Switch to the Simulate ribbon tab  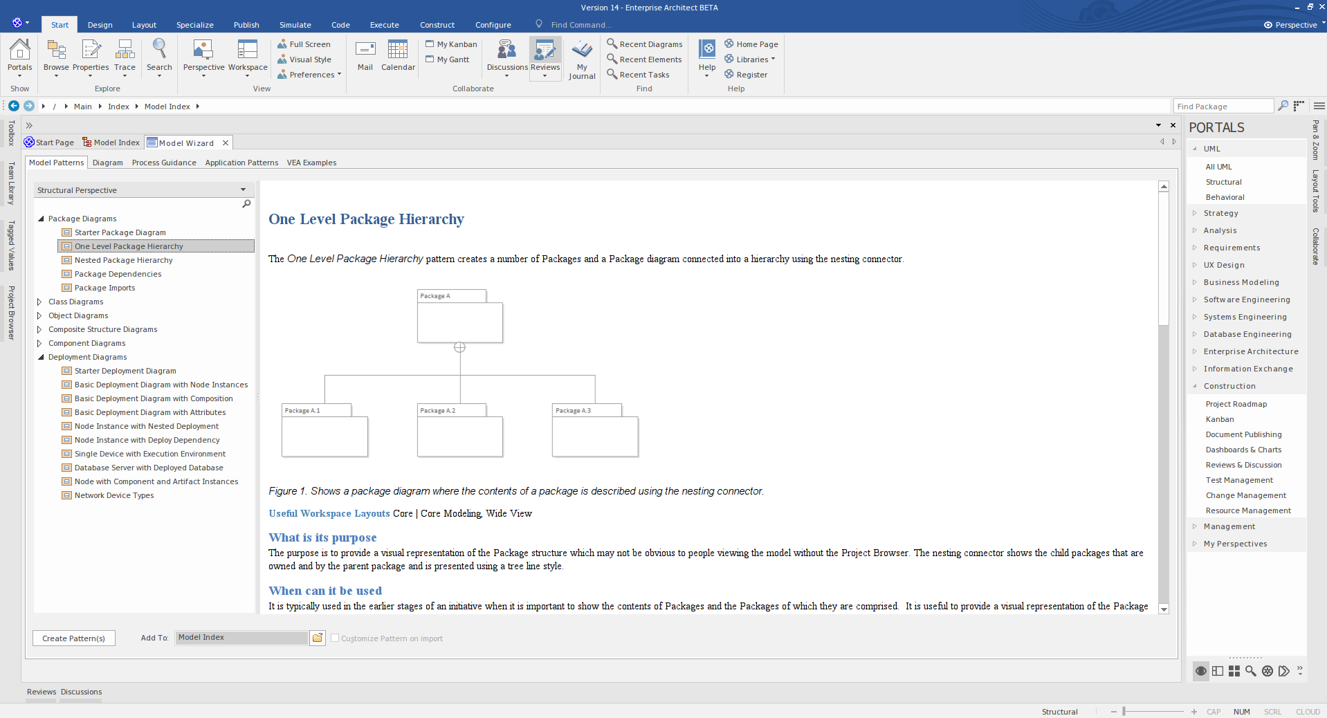(295, 25)
